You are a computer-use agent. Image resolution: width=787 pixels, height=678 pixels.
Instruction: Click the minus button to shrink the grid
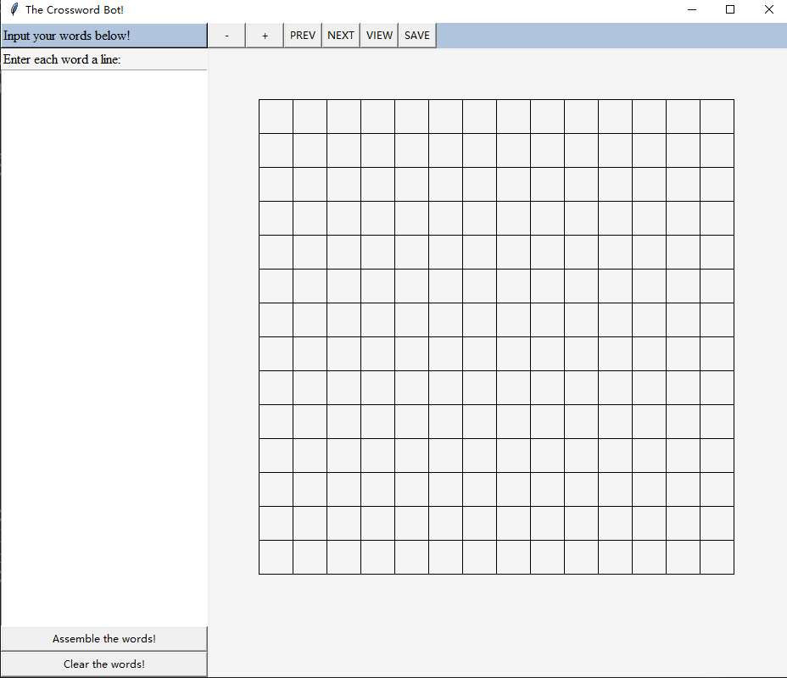[x=226, y=35]
